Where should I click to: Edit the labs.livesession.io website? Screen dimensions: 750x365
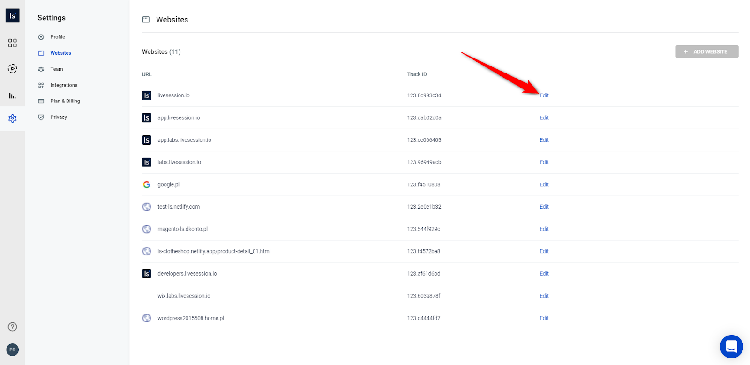[544, 162]
